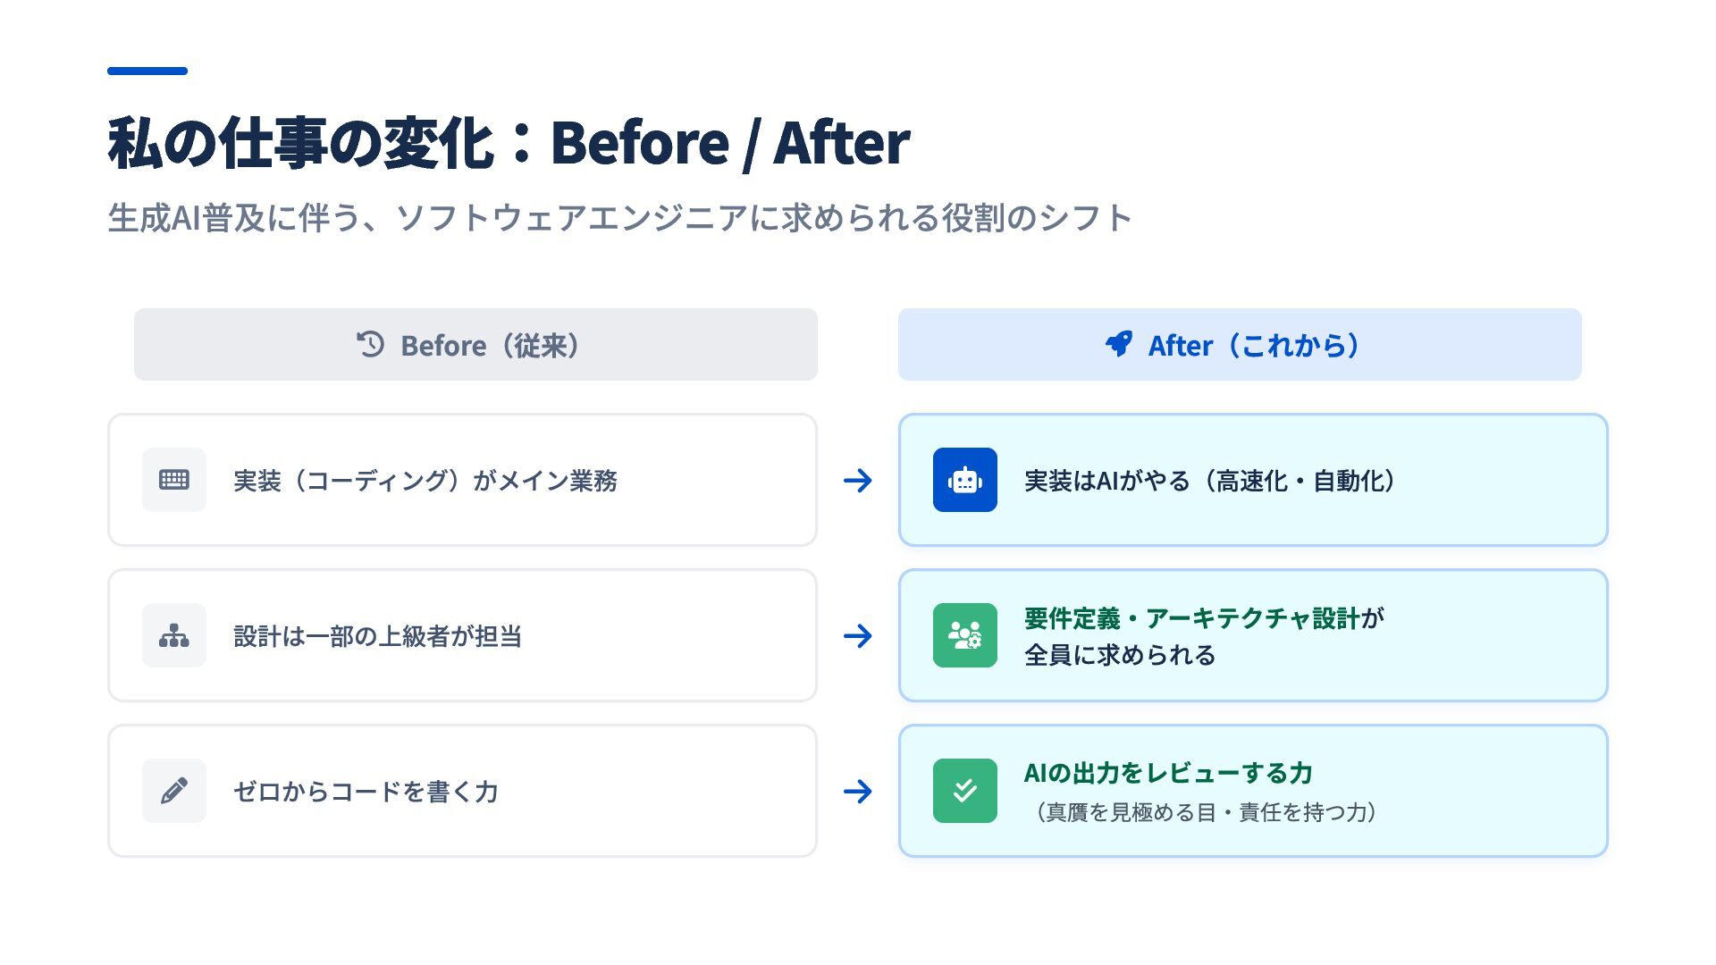Click the green double-checkmark icon
The height and width of the screenshot is (965, 1716).
[964, 791]
